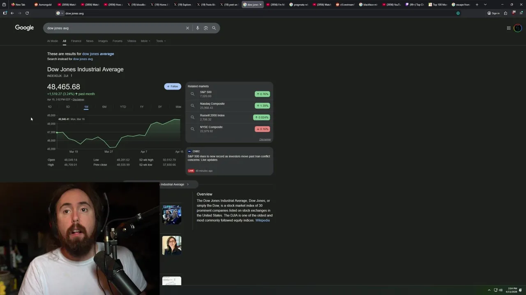The image size is (526, 295).
Task: Open the woman portrait thumbnail image
Action: point(172,245)
